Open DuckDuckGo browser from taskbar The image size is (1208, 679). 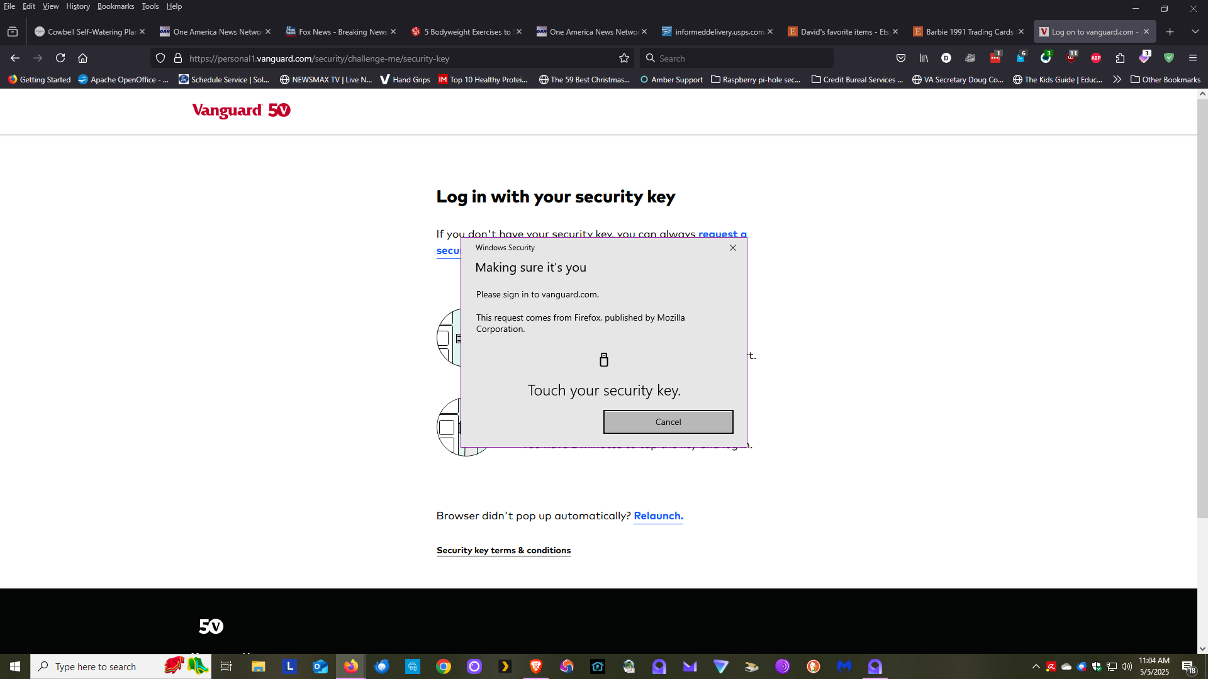(x=814, y=666)
